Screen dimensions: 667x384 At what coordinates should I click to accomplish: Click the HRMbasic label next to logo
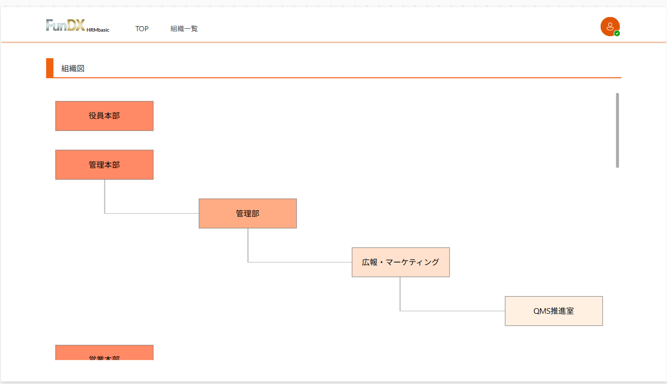click(x=98, y=30)
